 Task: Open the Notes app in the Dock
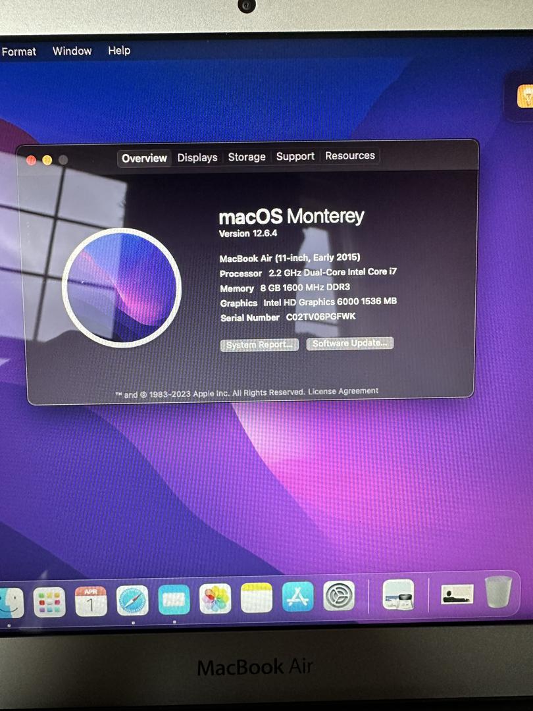pos(257,598)
